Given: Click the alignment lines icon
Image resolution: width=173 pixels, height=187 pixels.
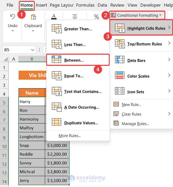Looking at the screenshot, I should [75, 16].
